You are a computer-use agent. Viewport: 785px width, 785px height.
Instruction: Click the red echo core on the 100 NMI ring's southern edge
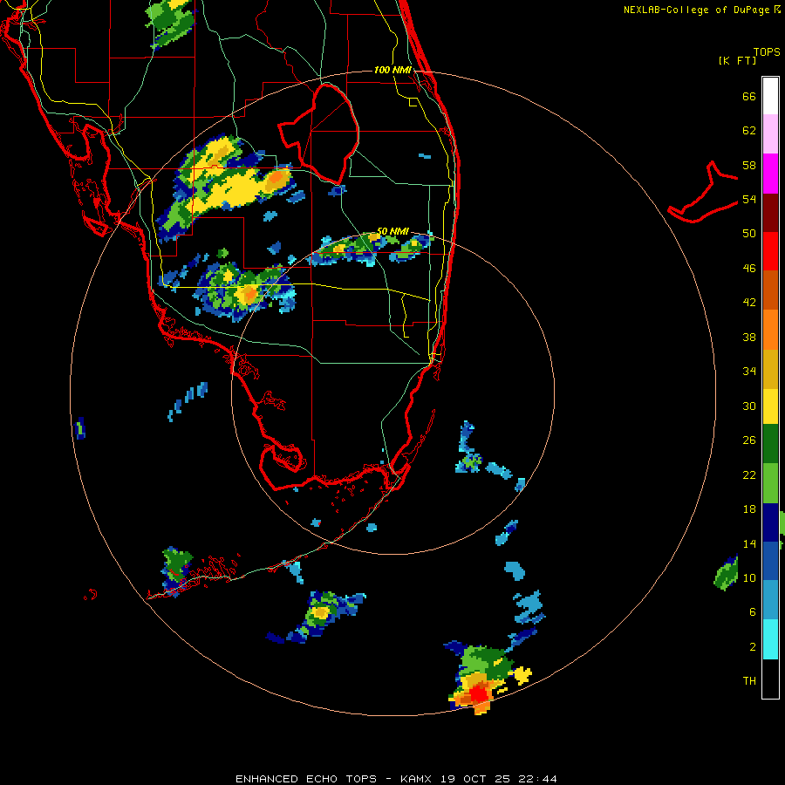pos(479,694)
